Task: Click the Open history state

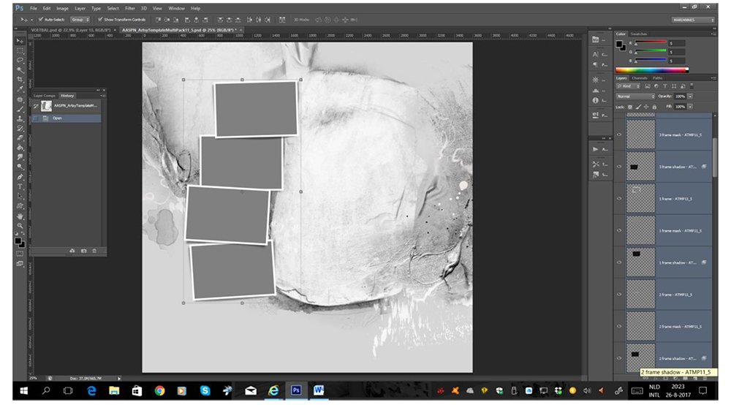Action: click(67, 118)
